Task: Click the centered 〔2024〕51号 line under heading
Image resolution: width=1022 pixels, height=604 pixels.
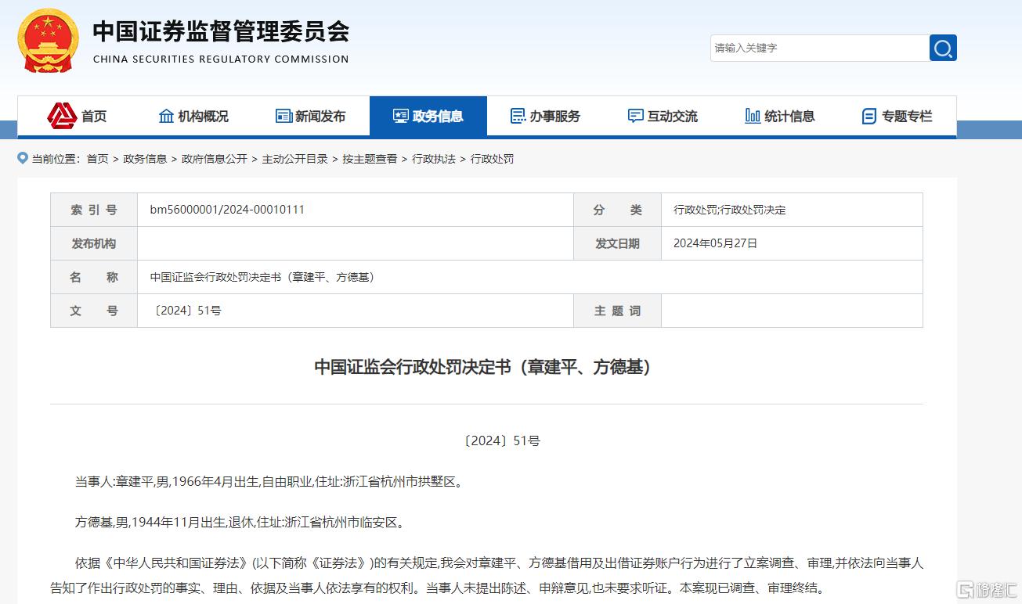Action: 501,440
